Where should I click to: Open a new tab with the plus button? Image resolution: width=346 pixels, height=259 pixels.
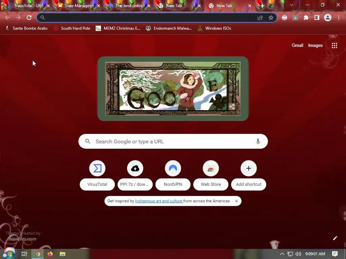[262, 6]
